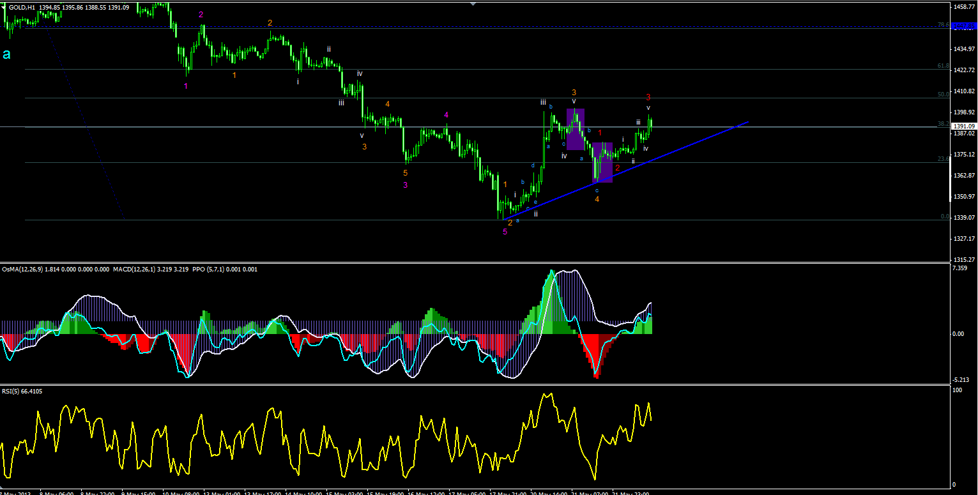978x495 pixels.
Task: Click the magenta wave label 5 at the low
Action: click(x=505, y=232)
